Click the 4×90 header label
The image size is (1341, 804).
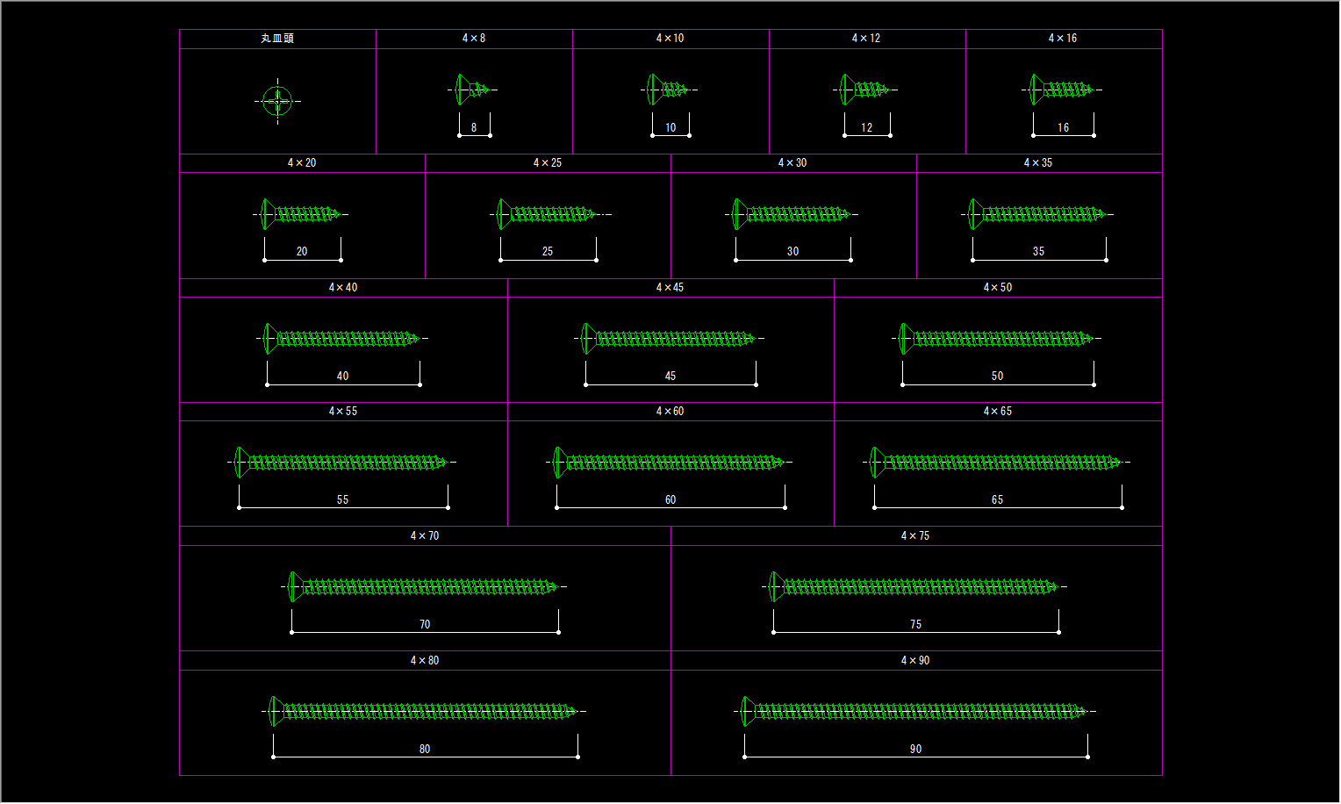click(x=915, y=661)
